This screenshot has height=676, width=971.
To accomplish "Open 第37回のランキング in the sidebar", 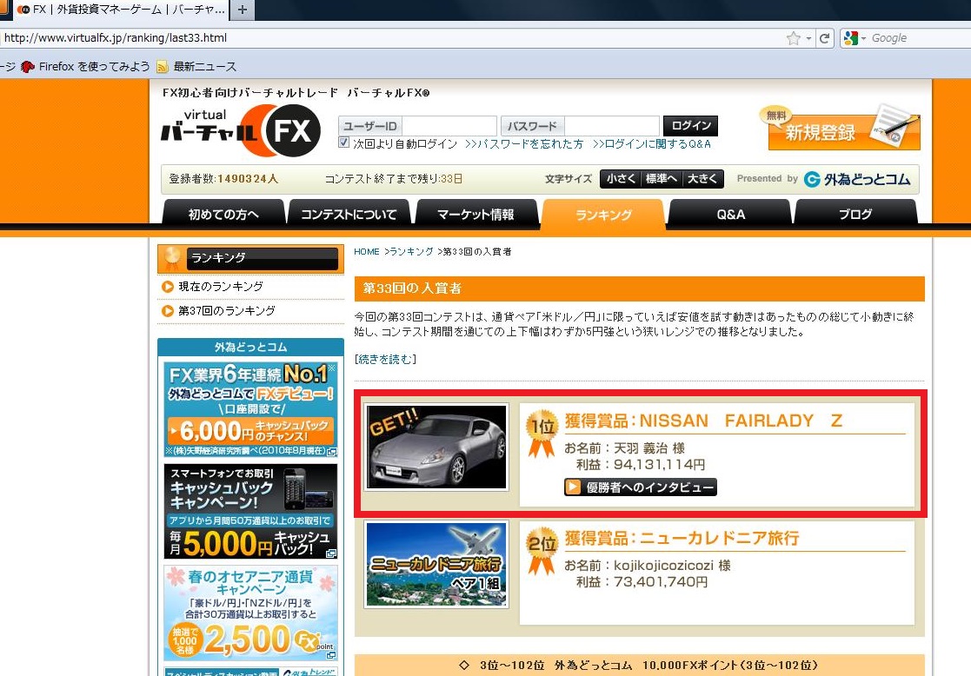I will pos(227,311).
